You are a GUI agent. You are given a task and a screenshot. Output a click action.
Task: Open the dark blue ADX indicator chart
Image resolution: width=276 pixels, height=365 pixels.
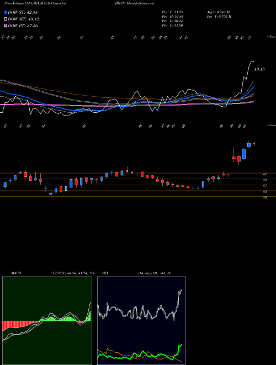[x=141, y=321]
